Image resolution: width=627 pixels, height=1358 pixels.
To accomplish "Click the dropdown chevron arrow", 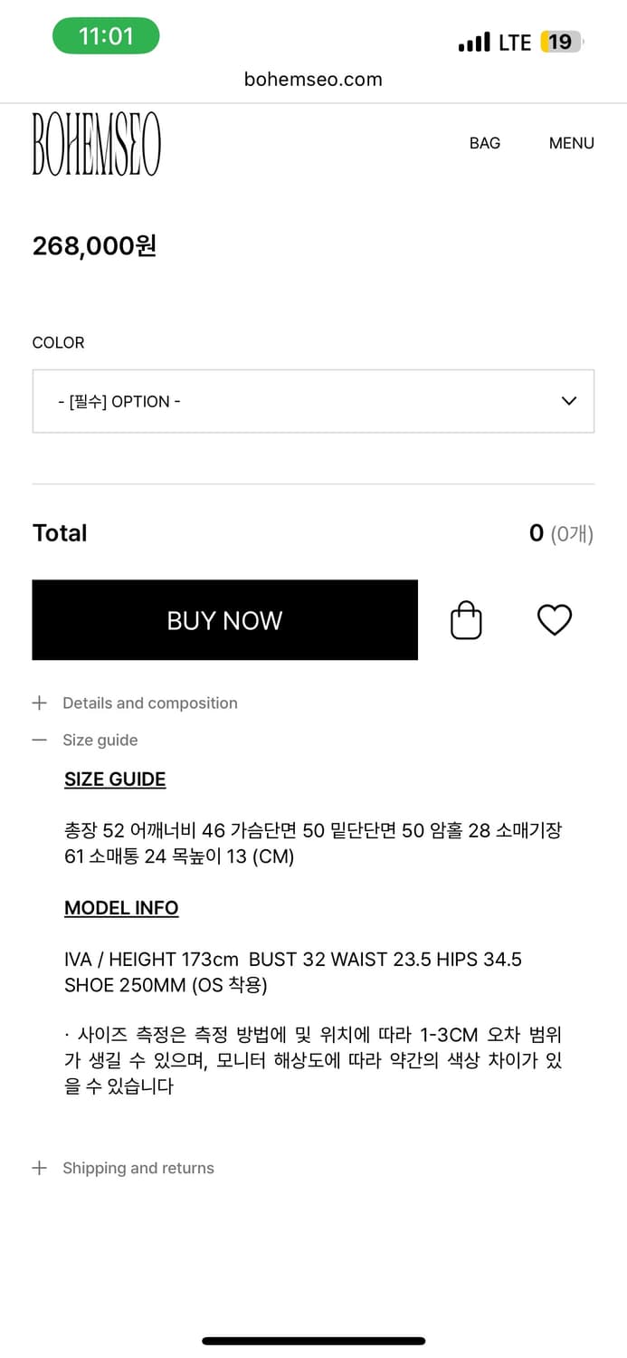I will click(x=569, y=401).
